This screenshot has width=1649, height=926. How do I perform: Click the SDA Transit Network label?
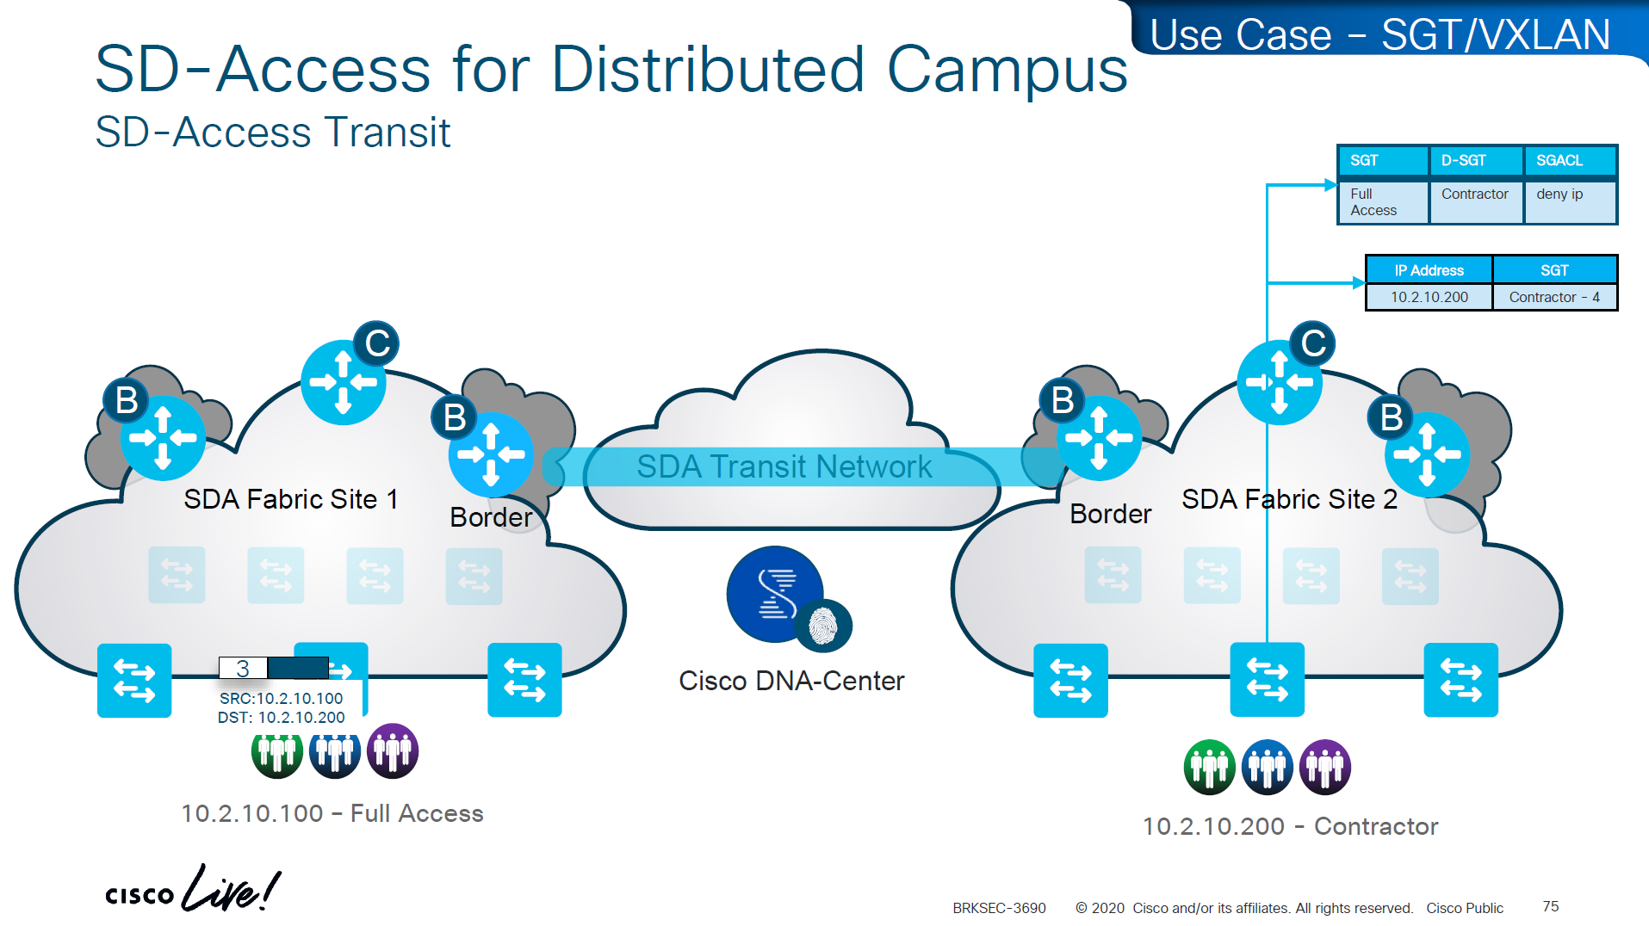(x=784, y=466)
